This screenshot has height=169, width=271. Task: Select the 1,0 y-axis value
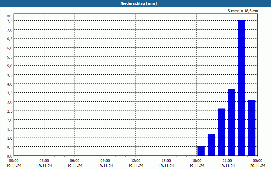pyautogui.click(x=10, y=138)
